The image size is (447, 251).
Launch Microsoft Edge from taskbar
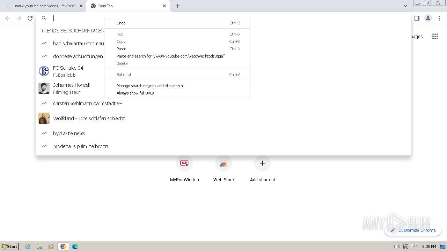(x=75, y=246)
